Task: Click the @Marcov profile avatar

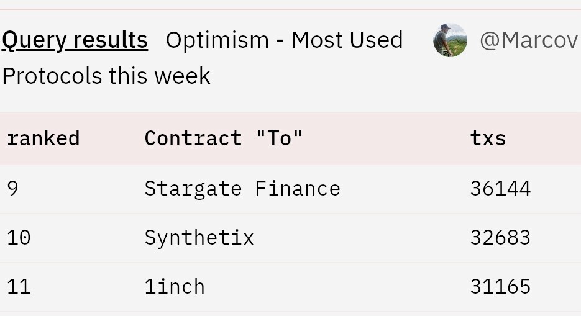Action: [450, 40]
